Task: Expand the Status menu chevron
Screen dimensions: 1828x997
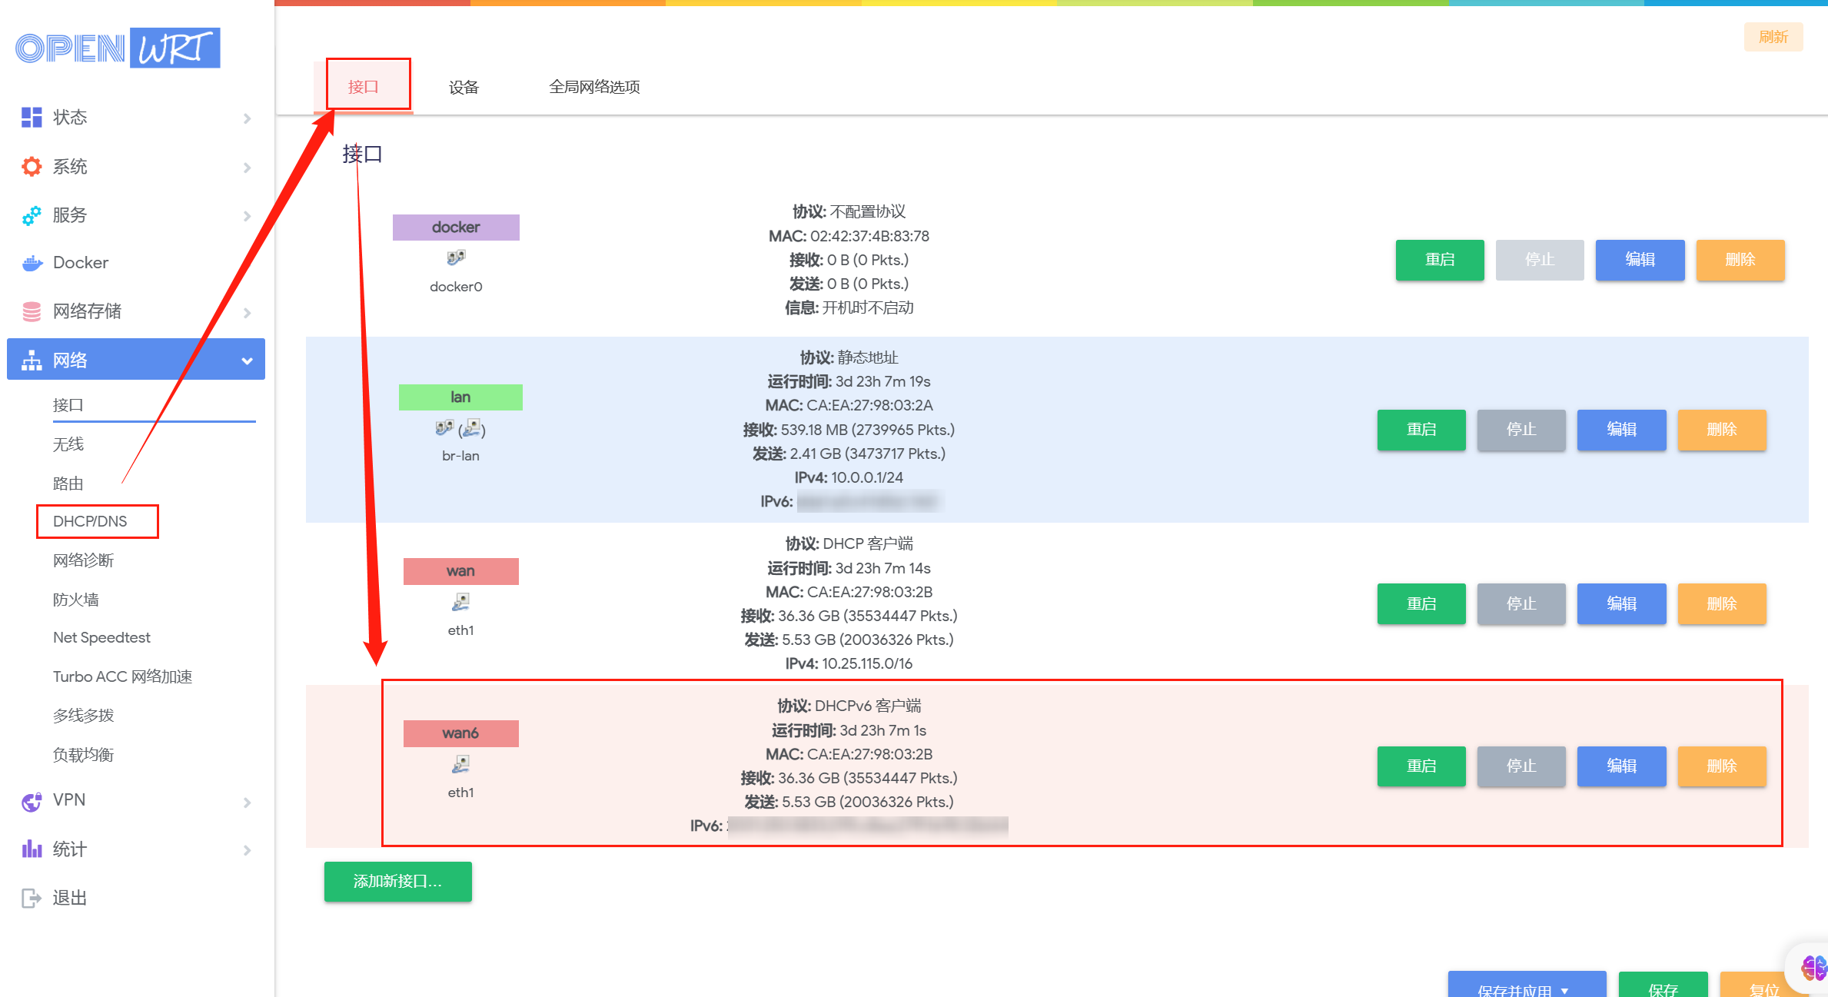Action: [x=247, y=118]
